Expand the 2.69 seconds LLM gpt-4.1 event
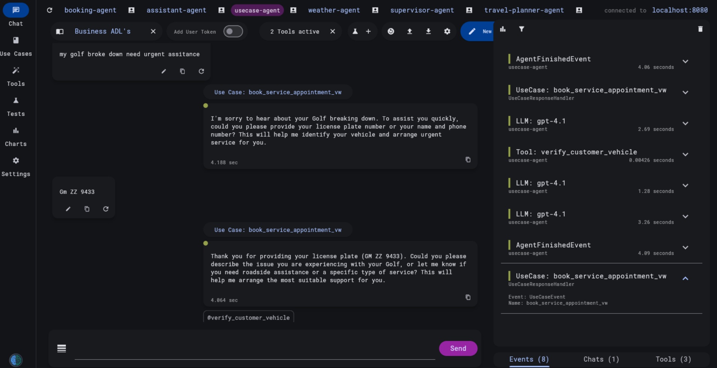717x368 pixels. pos(685,124)
